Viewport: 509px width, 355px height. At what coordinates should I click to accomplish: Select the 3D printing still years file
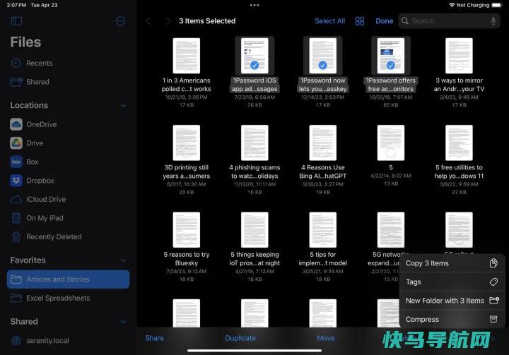(187, 143)
